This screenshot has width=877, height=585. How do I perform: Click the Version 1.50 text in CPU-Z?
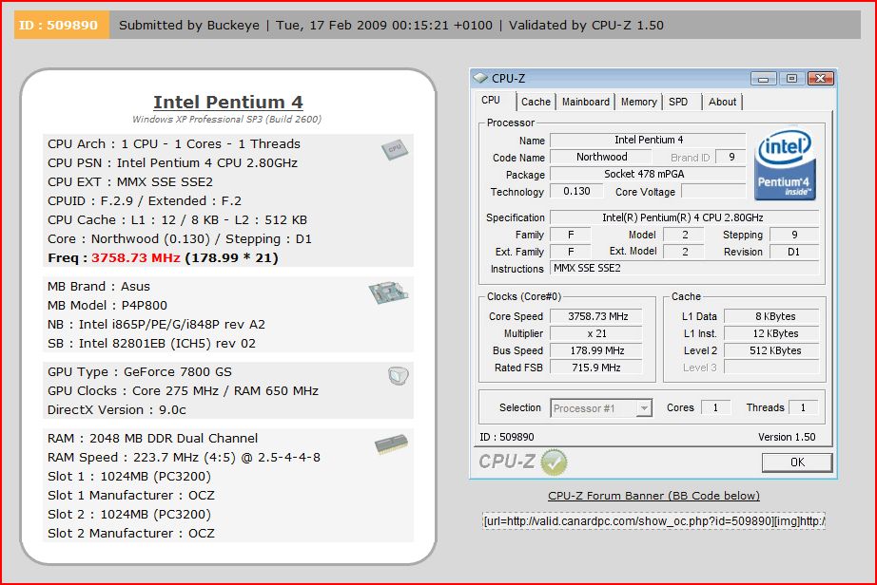click(x=787, y=437)
